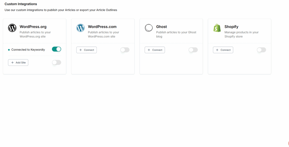Click the green connected status dot

[x=9, y=50]
